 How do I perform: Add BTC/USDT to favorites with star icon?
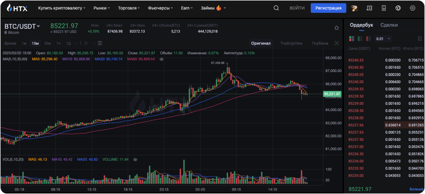pyautogui.click(x=337, y=28)
